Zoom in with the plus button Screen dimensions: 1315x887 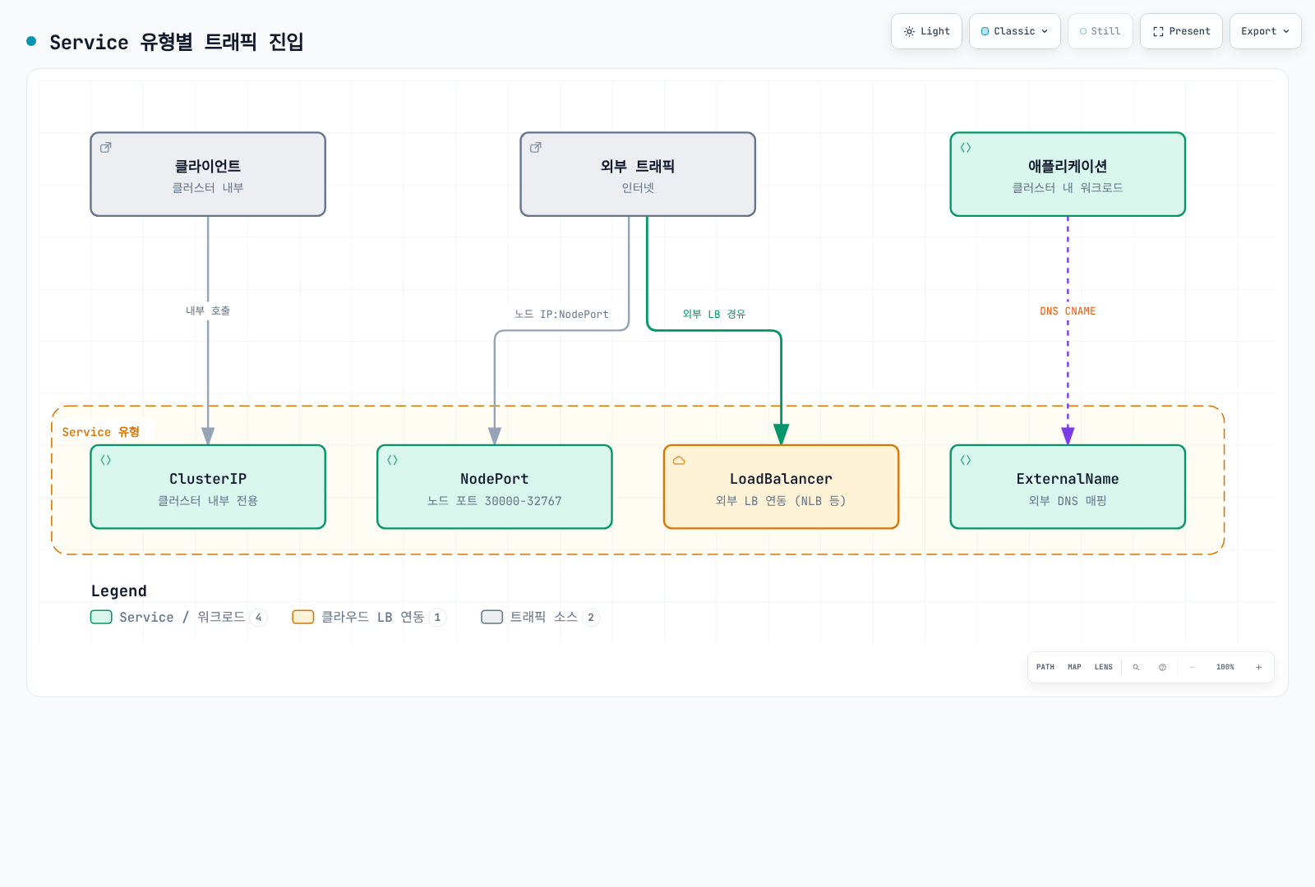(x=1258, y=668)
